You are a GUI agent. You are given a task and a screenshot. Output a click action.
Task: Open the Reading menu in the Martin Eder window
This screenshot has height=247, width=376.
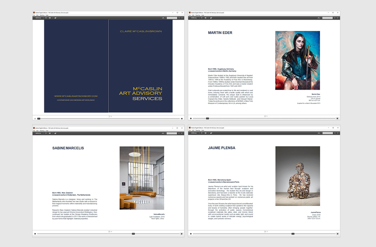[x=198, y=15]
